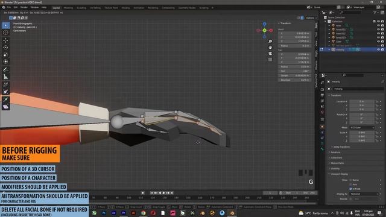This screenshot has height=217, width=386.
Task: Click the green Y axis on navigation gizmo
Action: click(264, 30)
